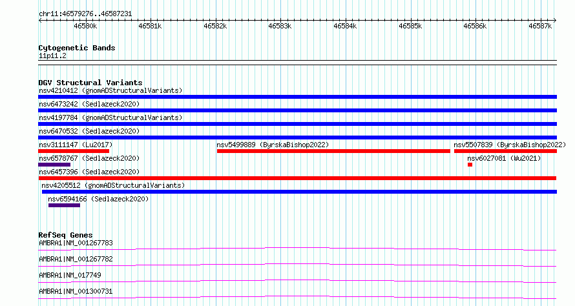The height and width of the screenshot is (306, 575).
Task: Select the long red bar under nsv6457396
Action: (x=297, y=178)
